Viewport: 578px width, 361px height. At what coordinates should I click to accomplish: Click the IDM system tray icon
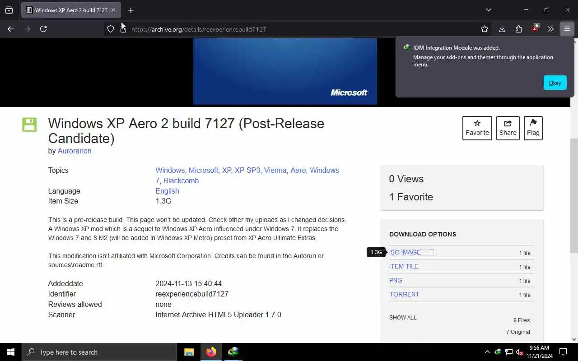pyautogui.click(x=498, y=352)
